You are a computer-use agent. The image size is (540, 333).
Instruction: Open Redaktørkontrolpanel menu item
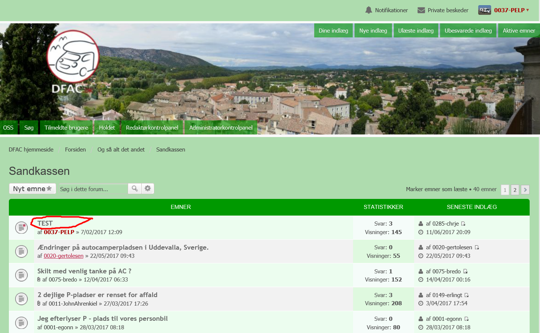point(152,127)
